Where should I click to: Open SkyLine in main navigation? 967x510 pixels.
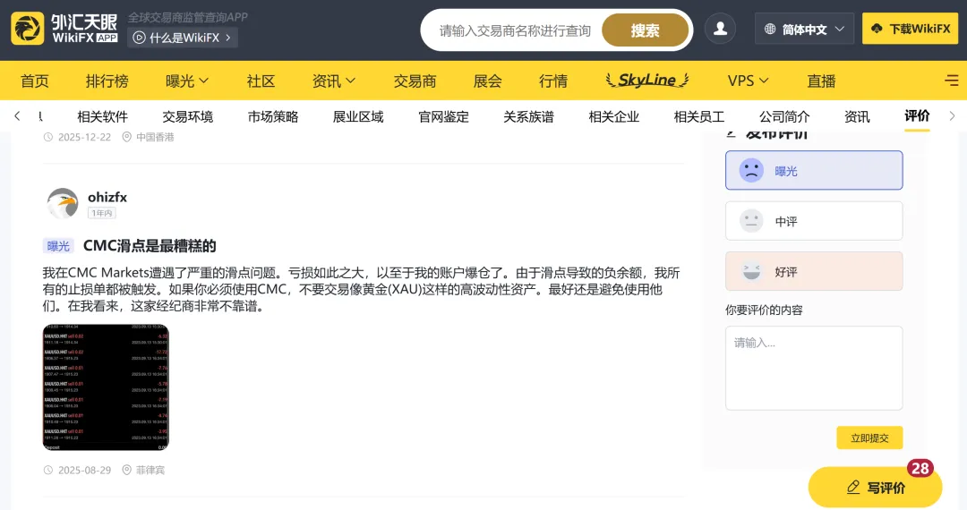647,80
